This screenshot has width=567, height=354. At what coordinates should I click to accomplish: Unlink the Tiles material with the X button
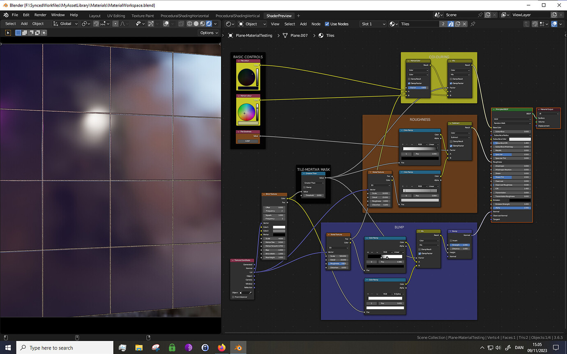[x=464, y=24]
